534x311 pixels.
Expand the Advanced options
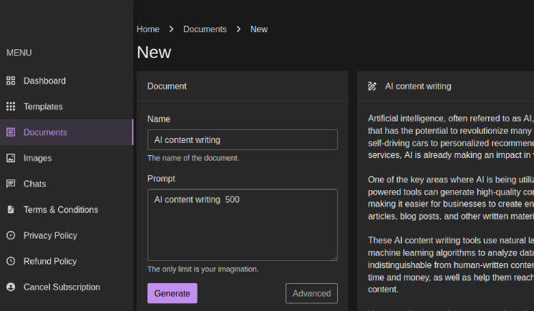(311, 293)
